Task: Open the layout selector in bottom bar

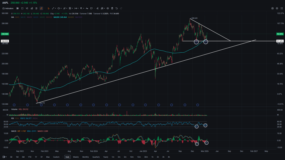Action: click(x=4, y=157)
